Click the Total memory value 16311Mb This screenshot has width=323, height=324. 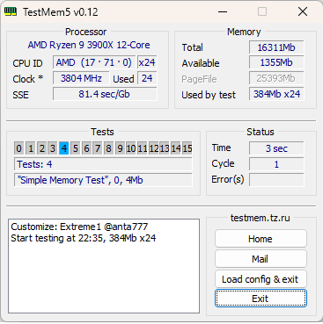point(276,47)
